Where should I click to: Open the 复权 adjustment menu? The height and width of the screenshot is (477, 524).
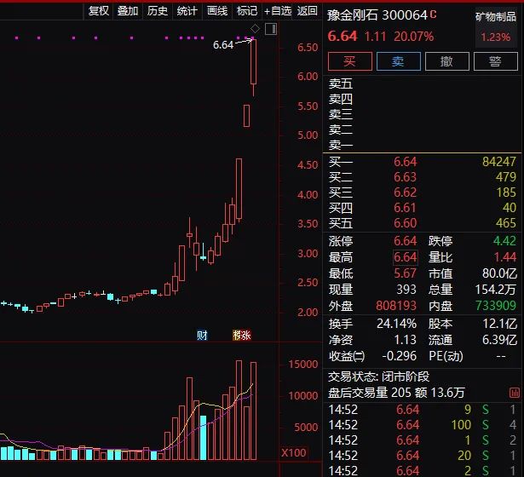click(x=99, y=11)
